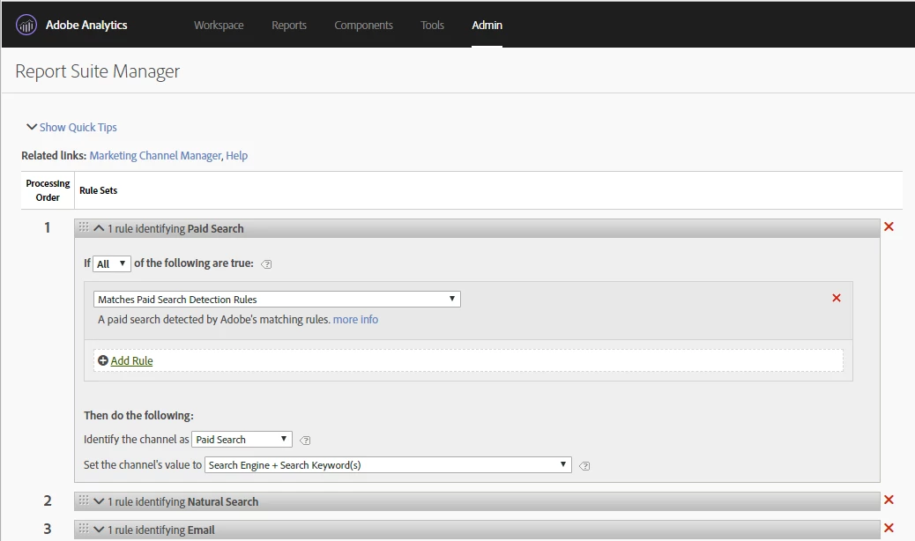
Task: Collapse the Paid Search rule set
Action: click(x=99, y=228)
